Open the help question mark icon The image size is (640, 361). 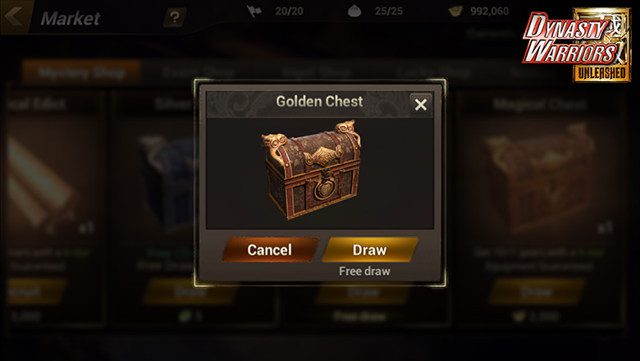point(174,17)
